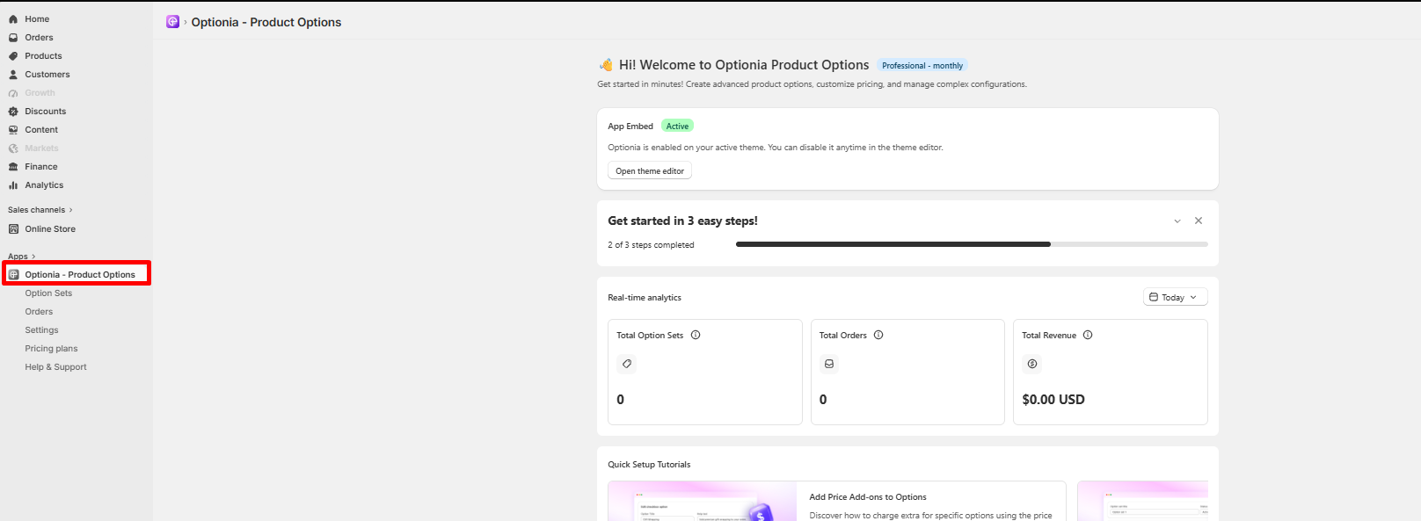Click the tag icon in Total Option Sets card

[627, 364]
